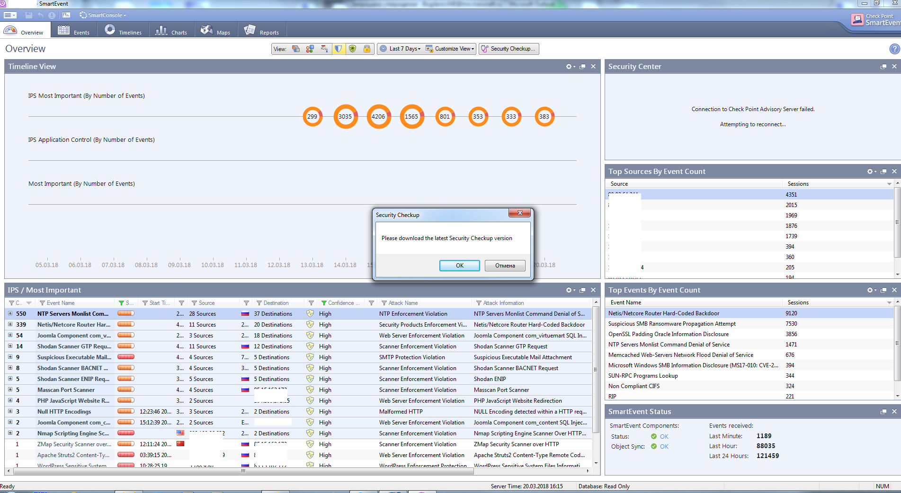Pop out Top Sources By Event Count panel

click(x=883, y=172)
